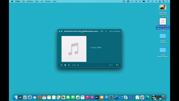Open the Finestra menu
The height and width of the screenshot is (101, 179).
[48, 1]
